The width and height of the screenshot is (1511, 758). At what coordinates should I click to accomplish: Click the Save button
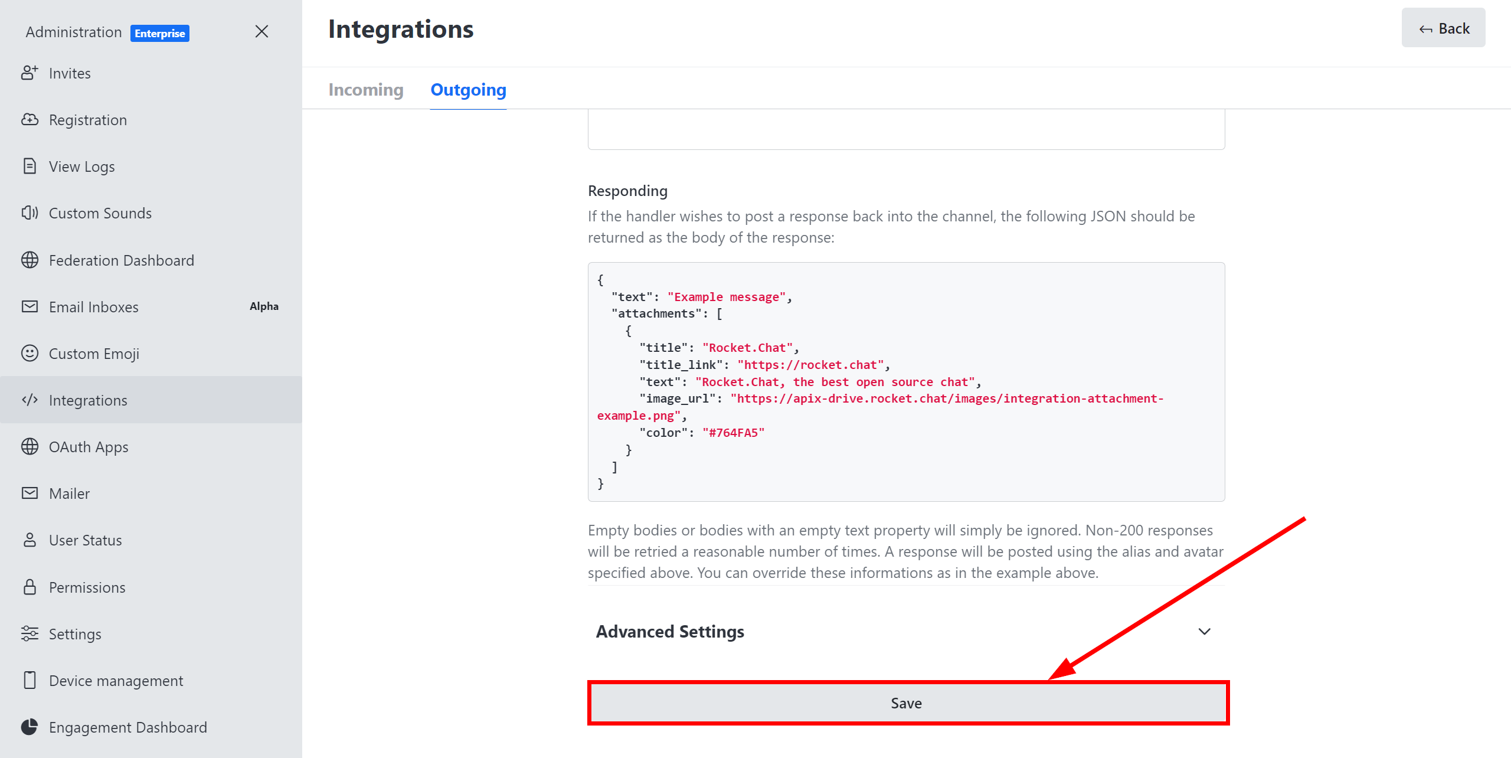[x=906, y=703]
